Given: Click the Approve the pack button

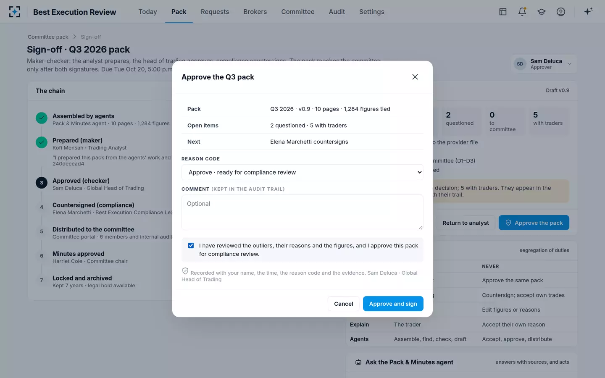Looking at the screenshot, I should [534, 223].
